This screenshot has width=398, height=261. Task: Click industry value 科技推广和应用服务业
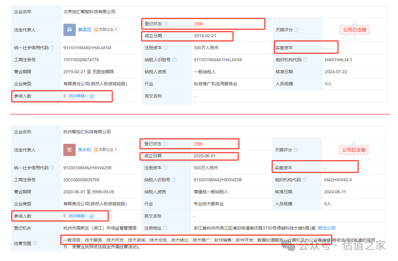(x=215, y=84)
